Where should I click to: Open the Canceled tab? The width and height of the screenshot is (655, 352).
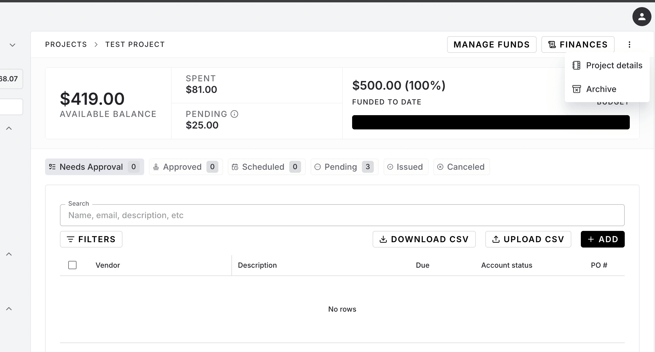462,167
